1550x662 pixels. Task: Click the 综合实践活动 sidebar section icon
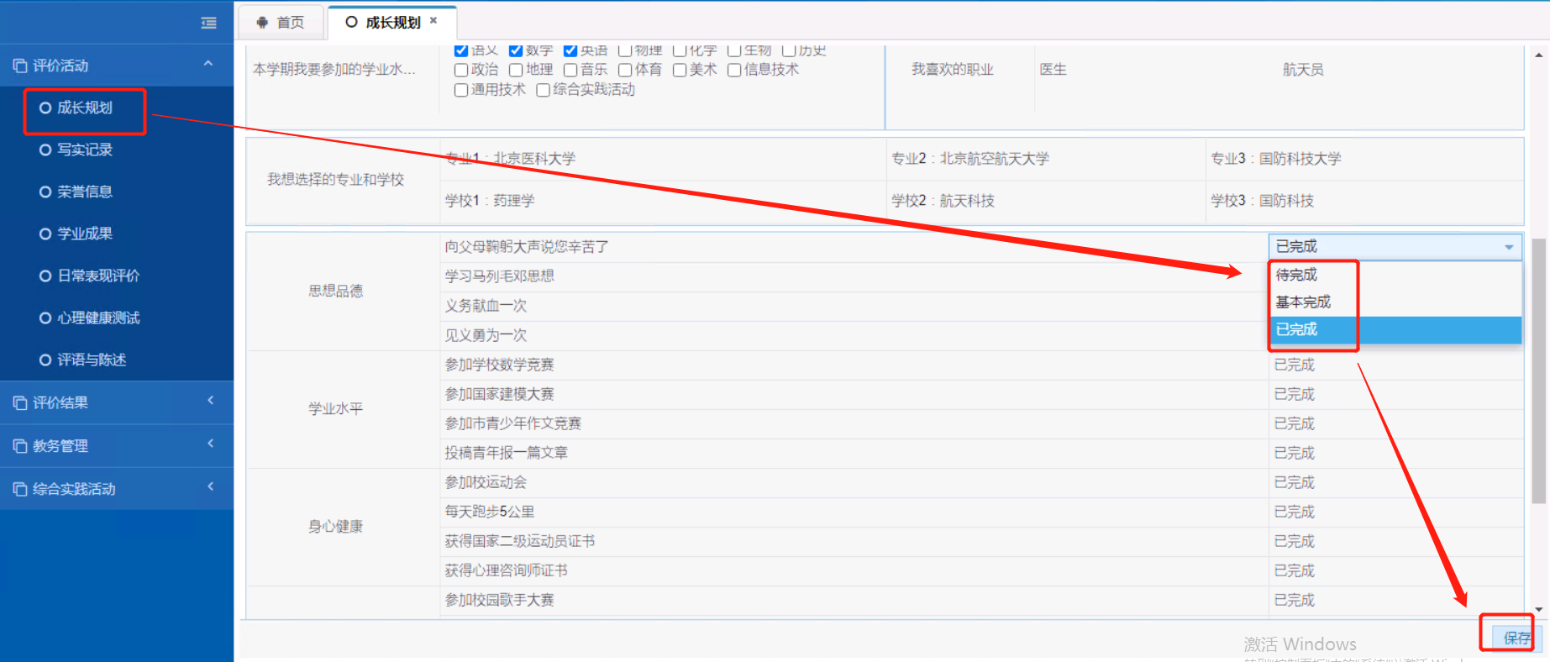tap(20, 489)
